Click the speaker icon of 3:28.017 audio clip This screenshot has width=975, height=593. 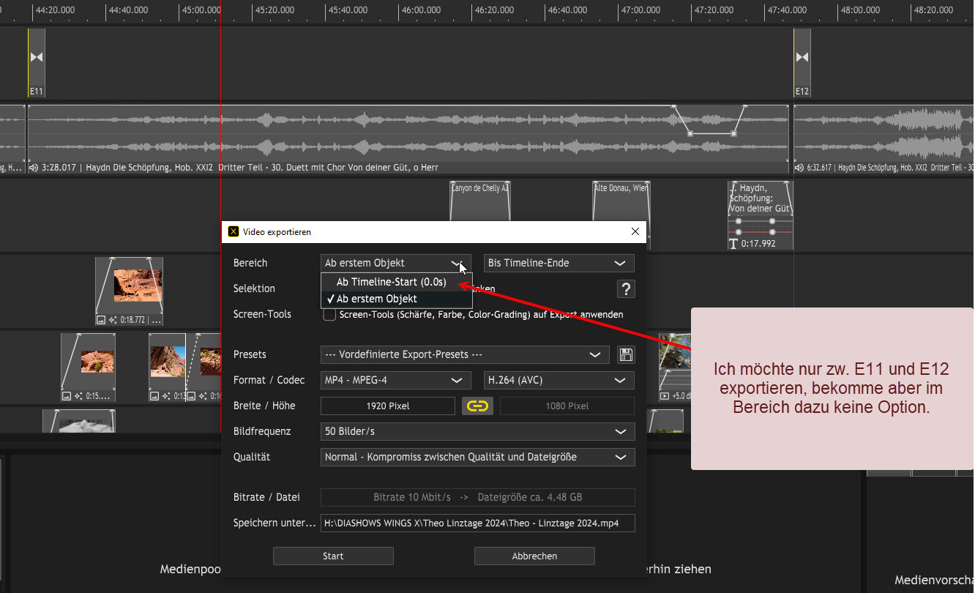[33, 168]
